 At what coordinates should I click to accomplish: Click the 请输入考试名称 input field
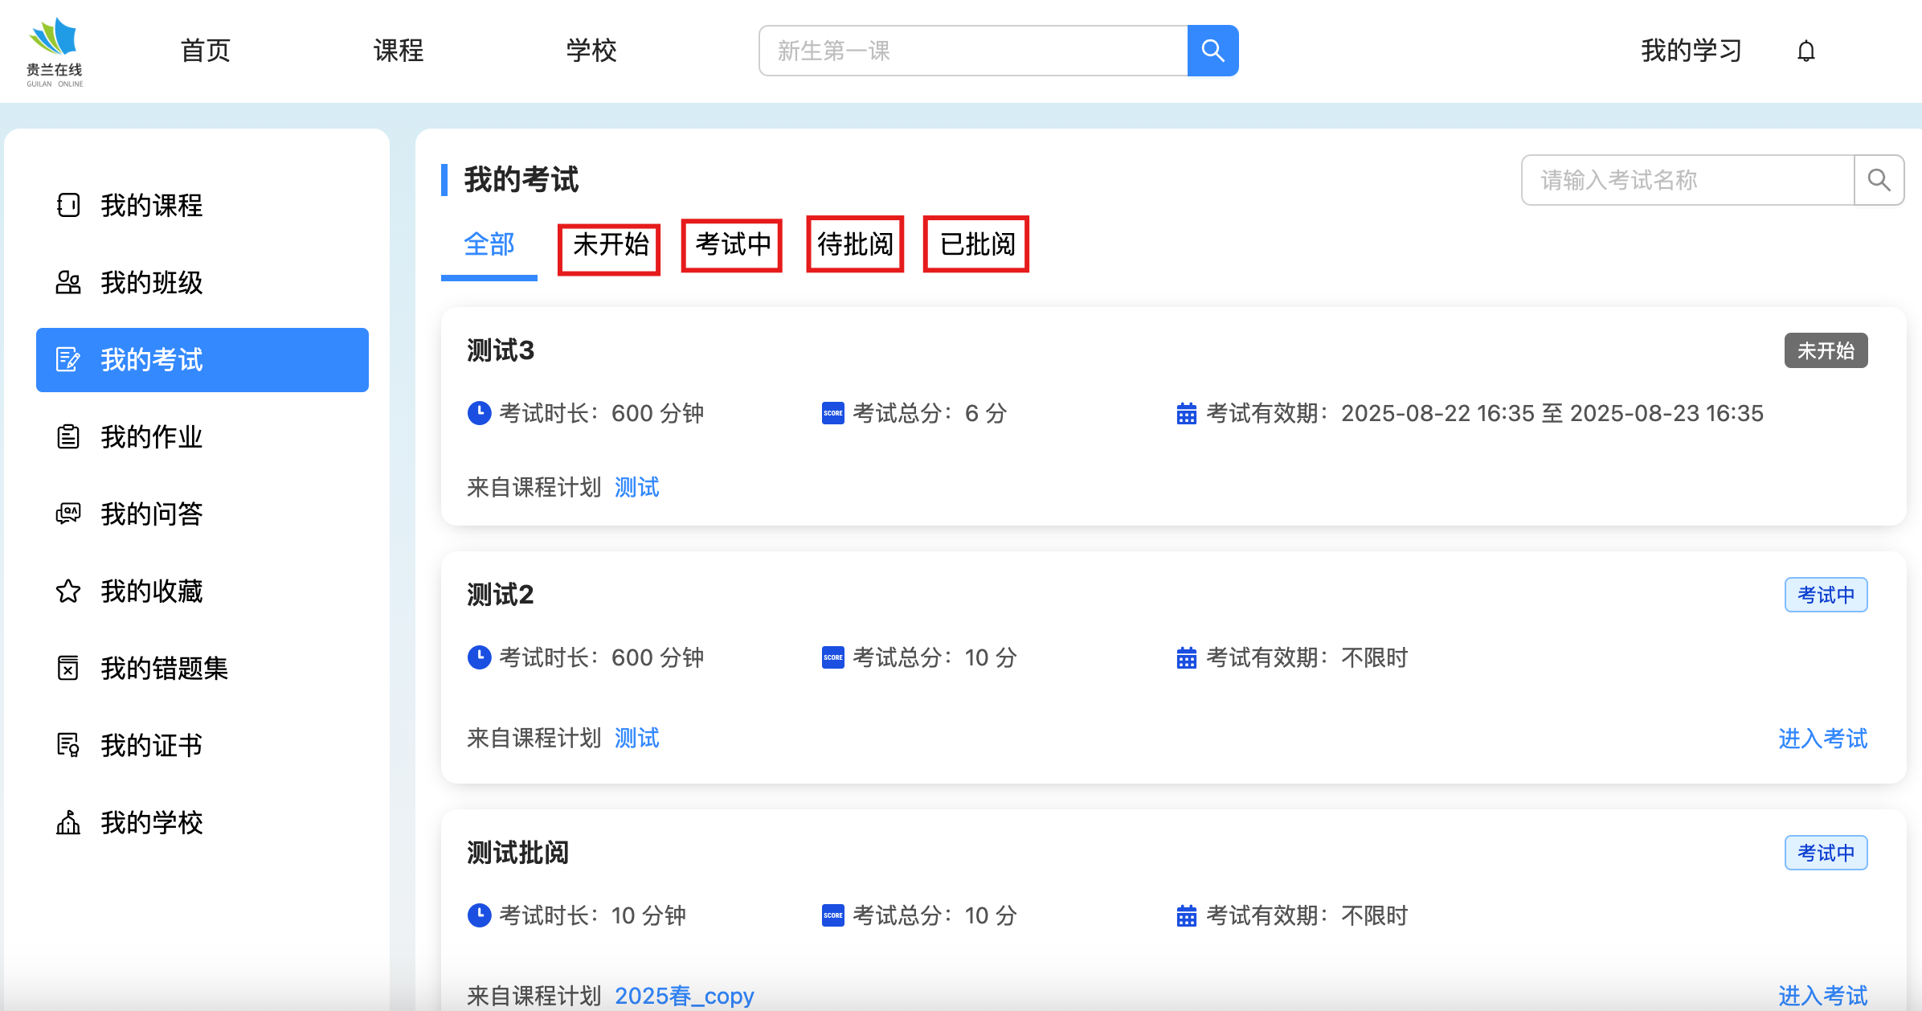(x=1687, y=180)
